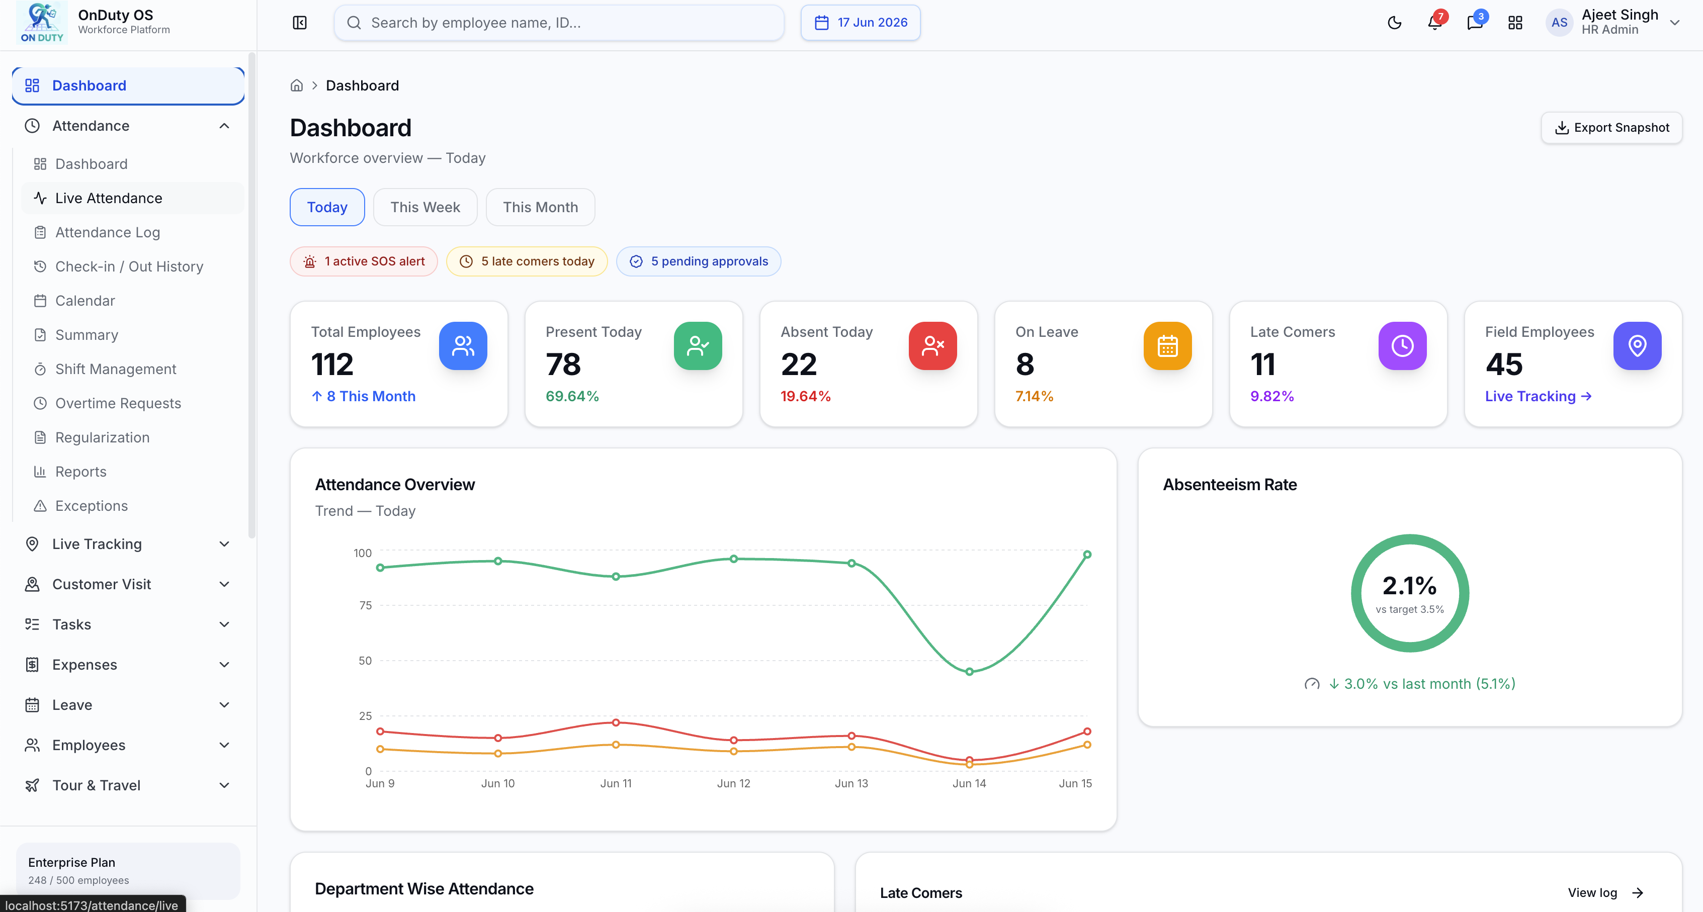1703x912 pixels.
Task: Switch to This Month tab
Action: tap(540, 207)
